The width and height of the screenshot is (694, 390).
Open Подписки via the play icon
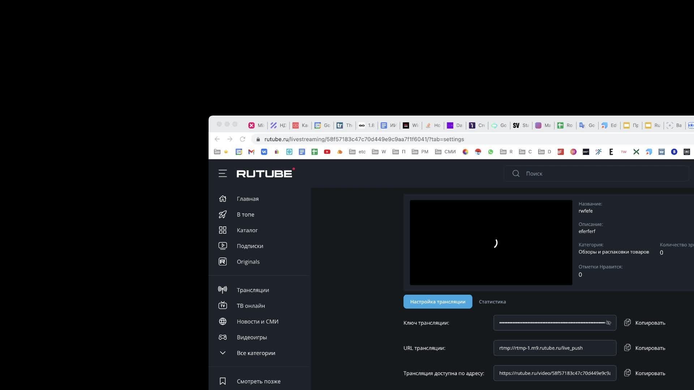(x=223, y=246)
